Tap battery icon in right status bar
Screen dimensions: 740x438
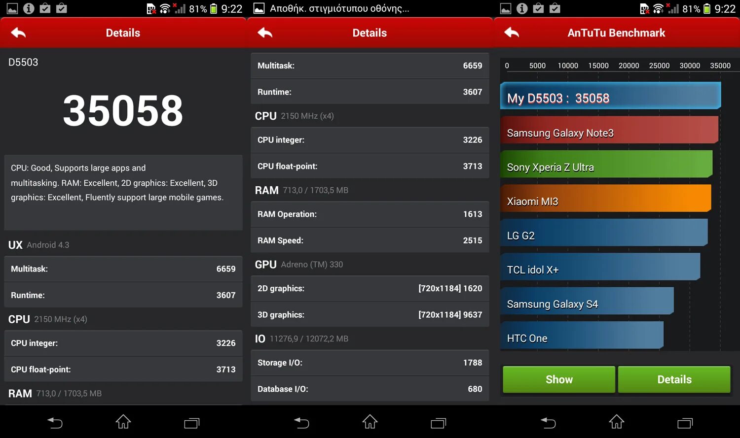pos(707,8)
